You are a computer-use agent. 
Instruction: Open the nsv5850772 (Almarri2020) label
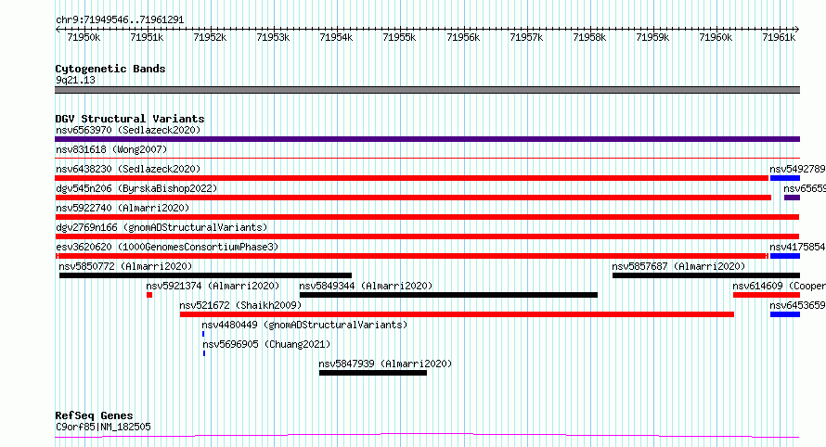click(125, 266)
